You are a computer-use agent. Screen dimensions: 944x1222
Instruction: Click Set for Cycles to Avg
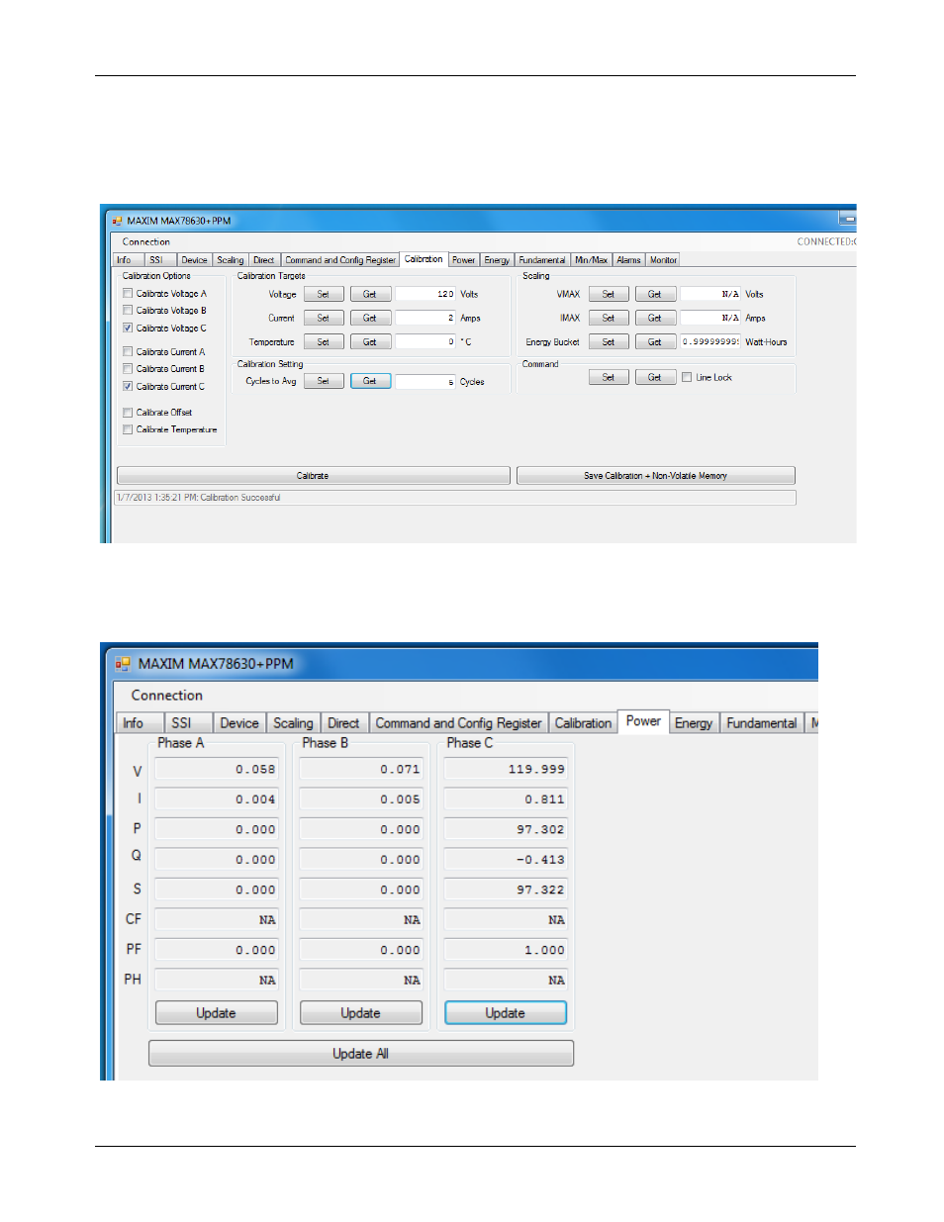click(324, 381)
